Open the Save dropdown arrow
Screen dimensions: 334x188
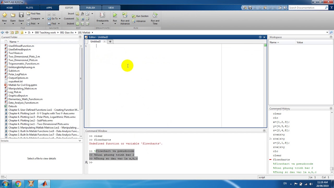point(21,24)
